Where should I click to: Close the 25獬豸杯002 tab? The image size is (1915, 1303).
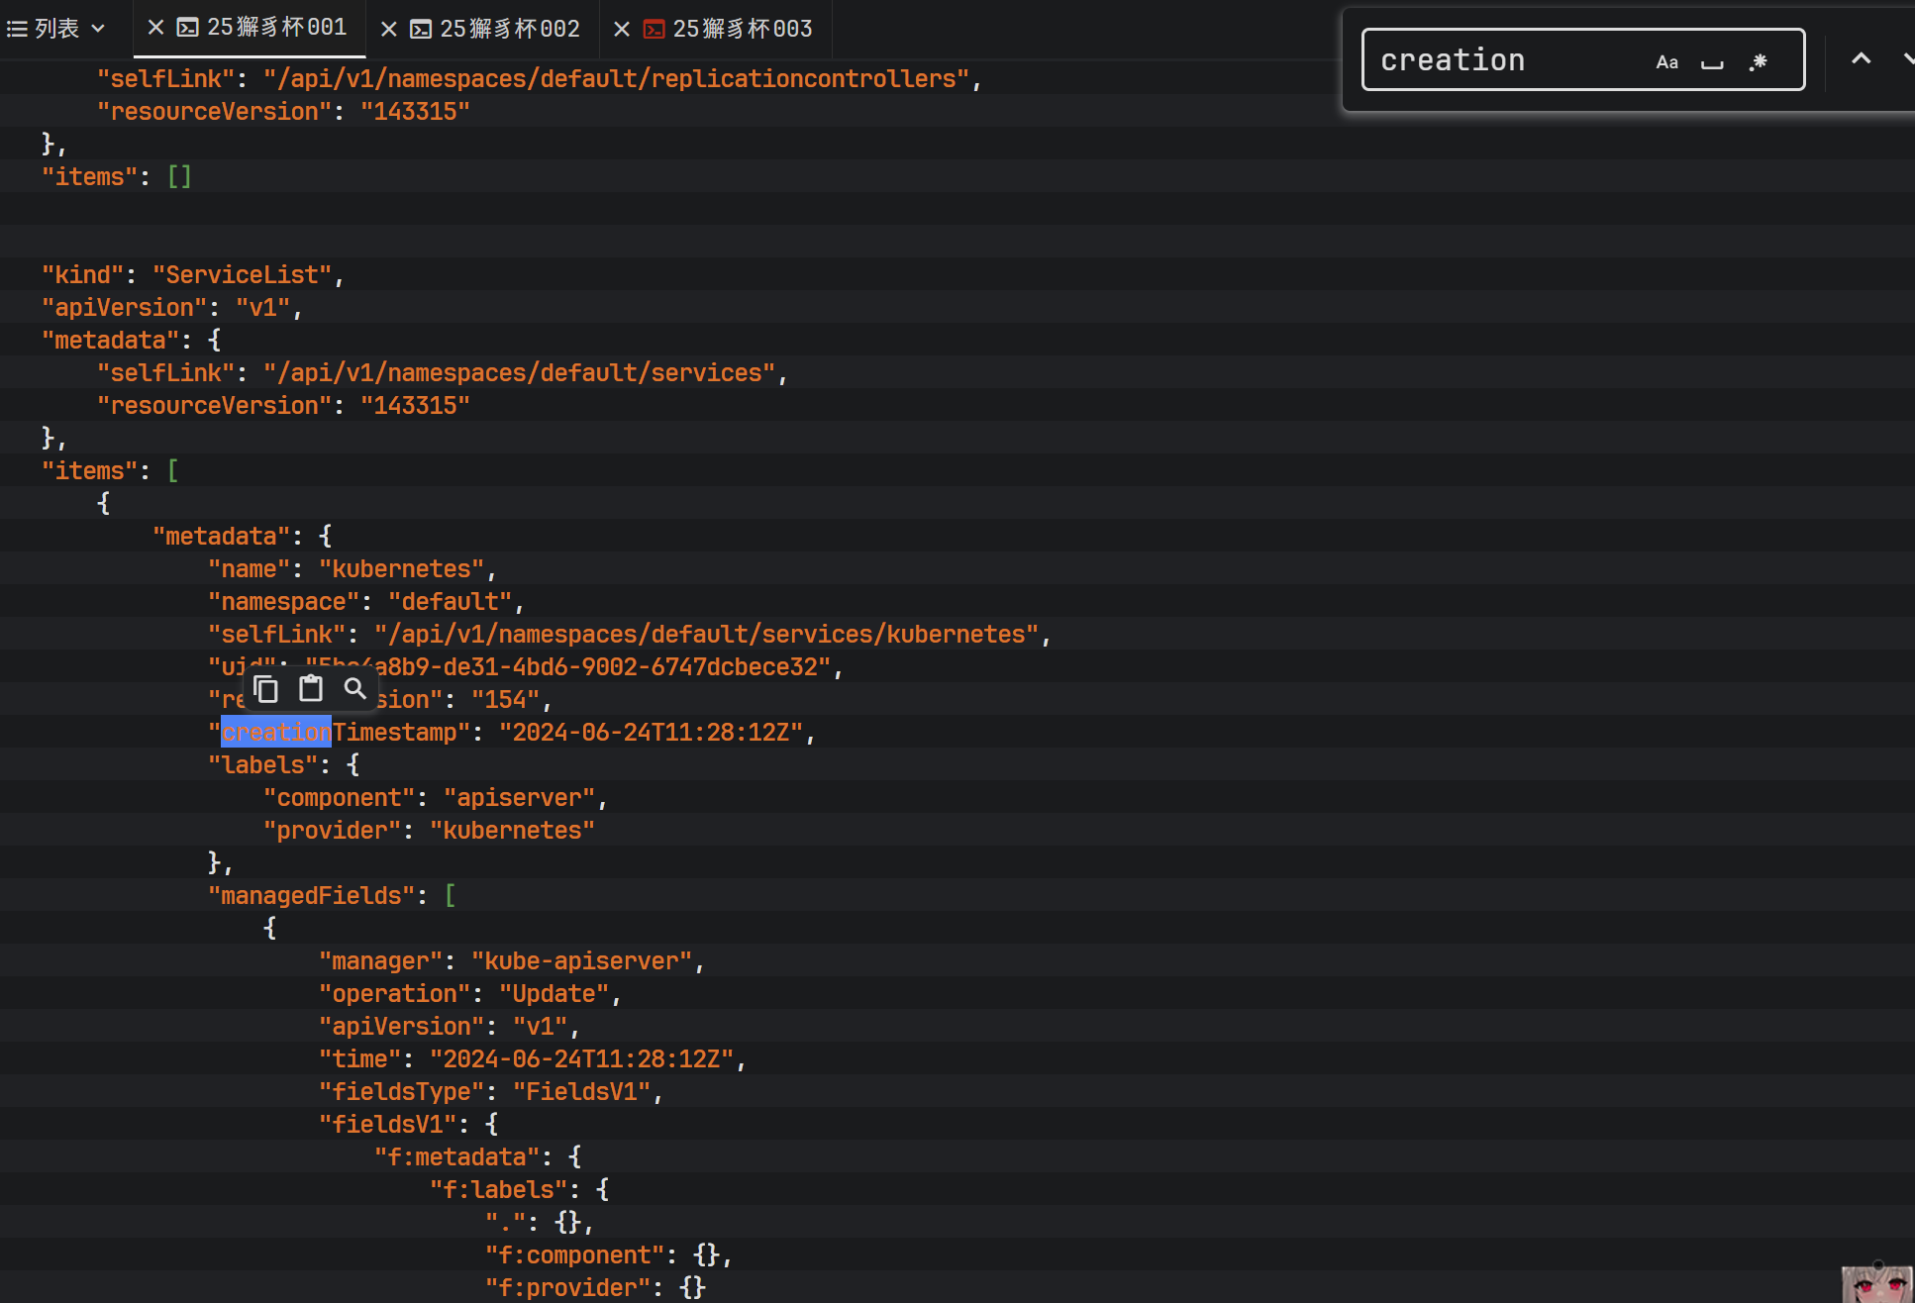tap(389, 29)
